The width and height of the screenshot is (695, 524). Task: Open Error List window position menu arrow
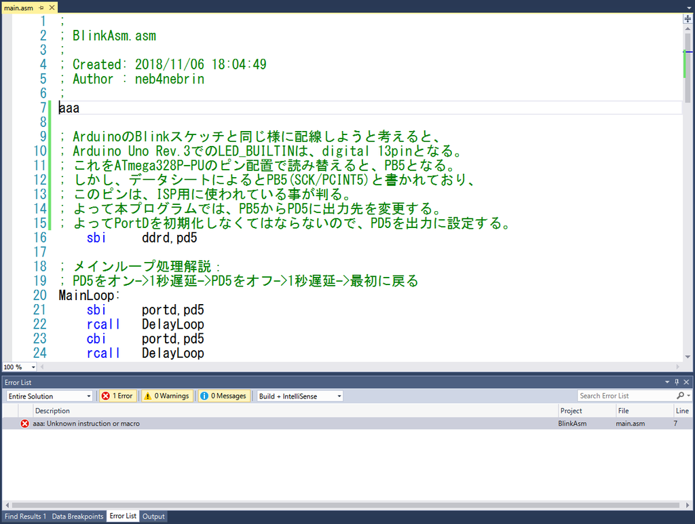(667, 382)
